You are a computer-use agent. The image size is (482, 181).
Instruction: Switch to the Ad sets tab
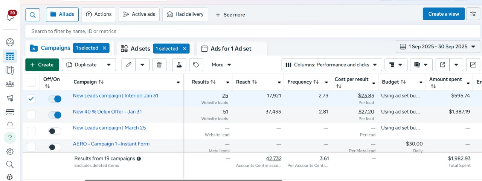[x=136, y=49]
